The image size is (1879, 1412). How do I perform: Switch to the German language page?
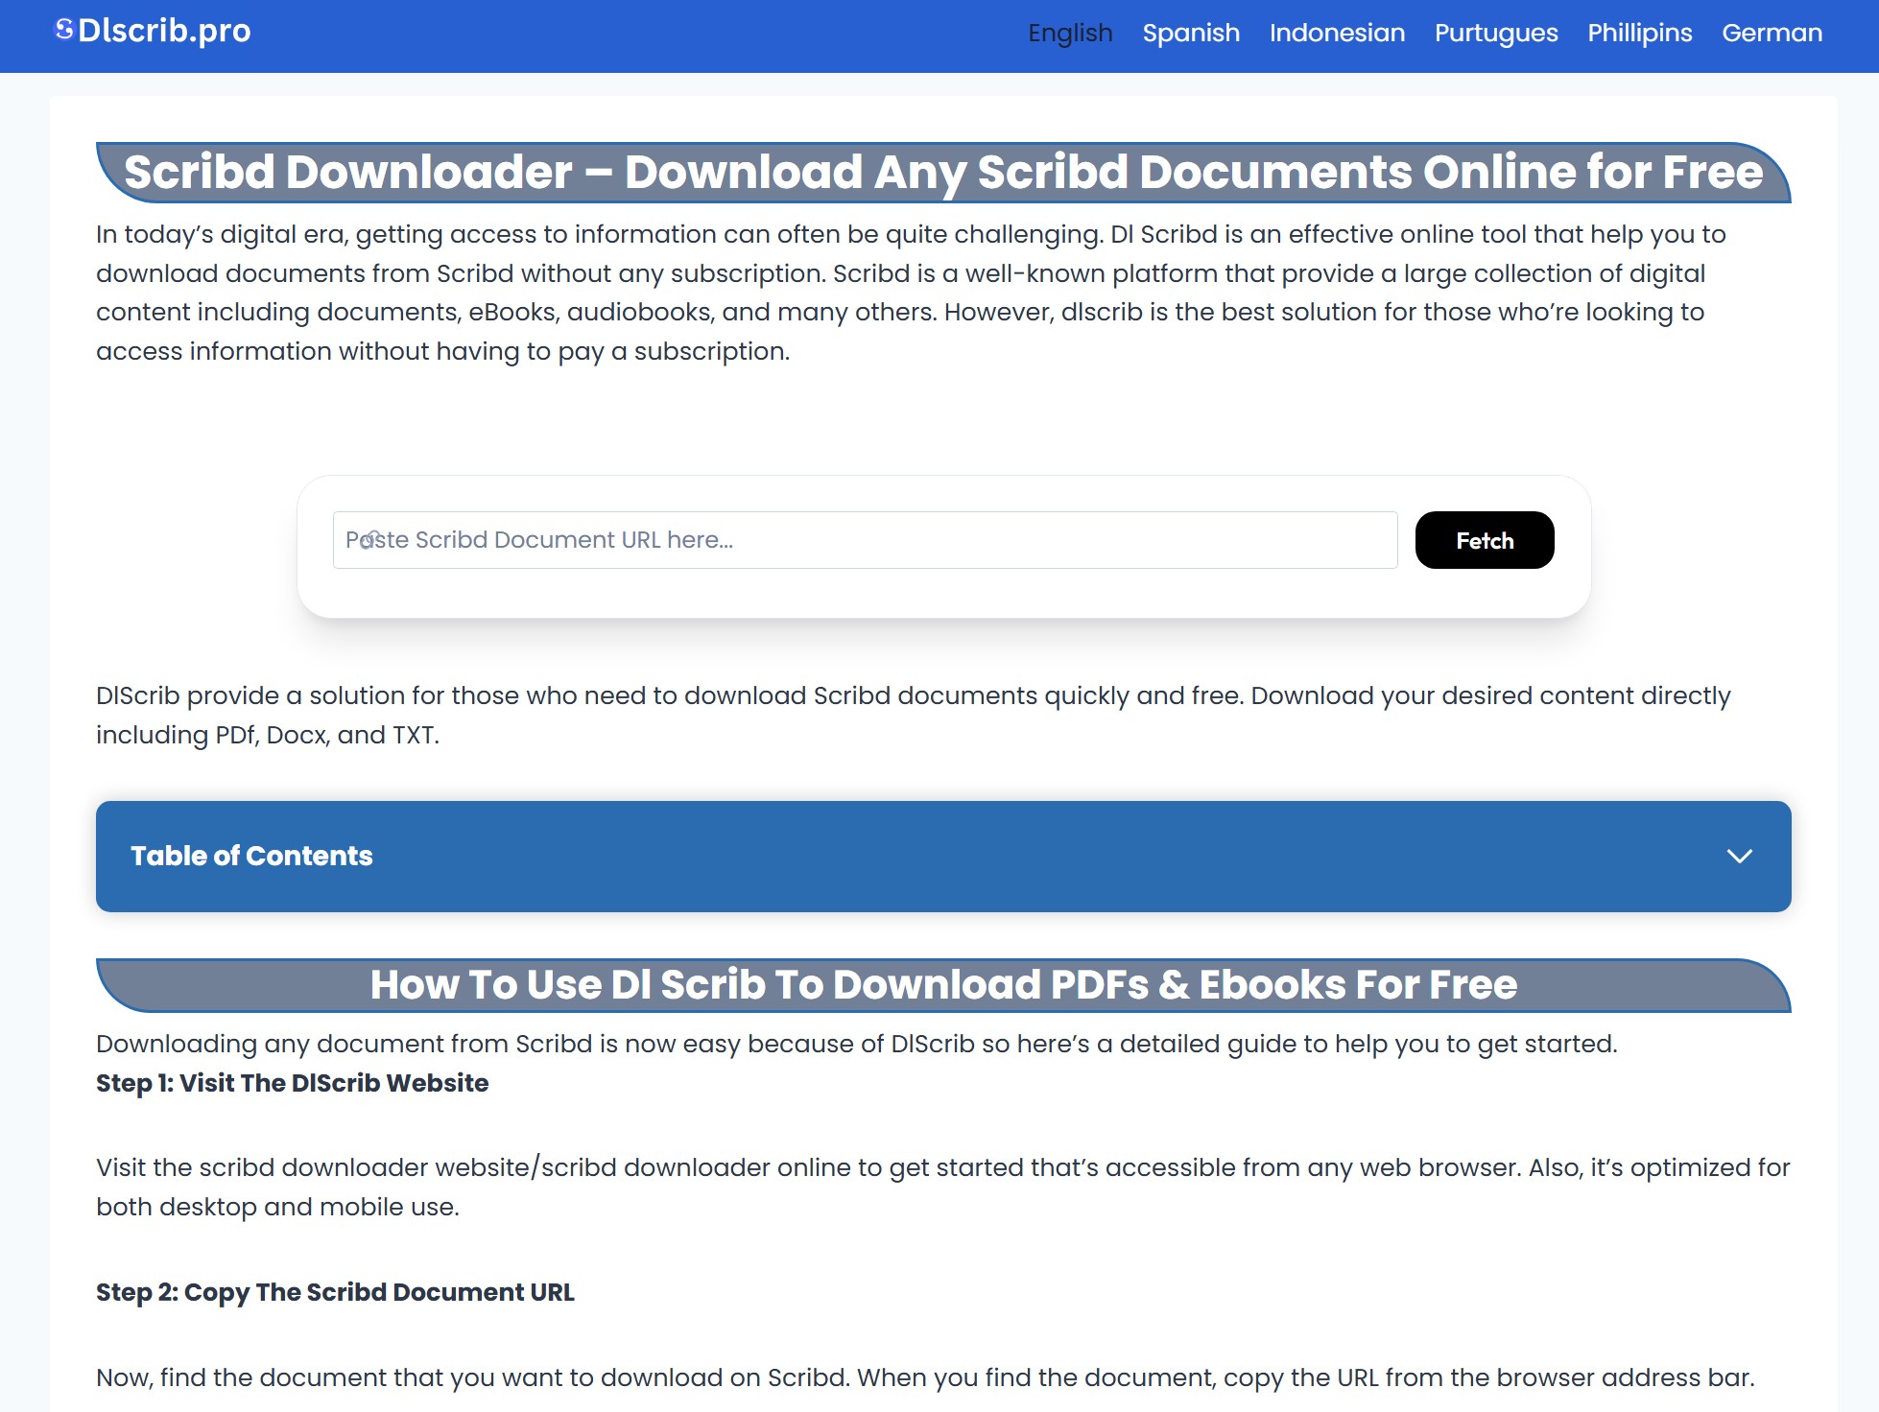coord(1771,33)
